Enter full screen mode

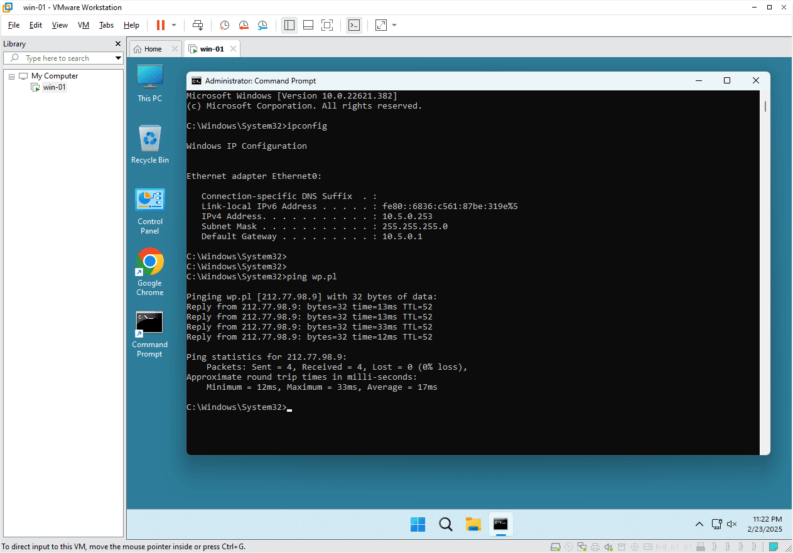click(x=326, y=25)
